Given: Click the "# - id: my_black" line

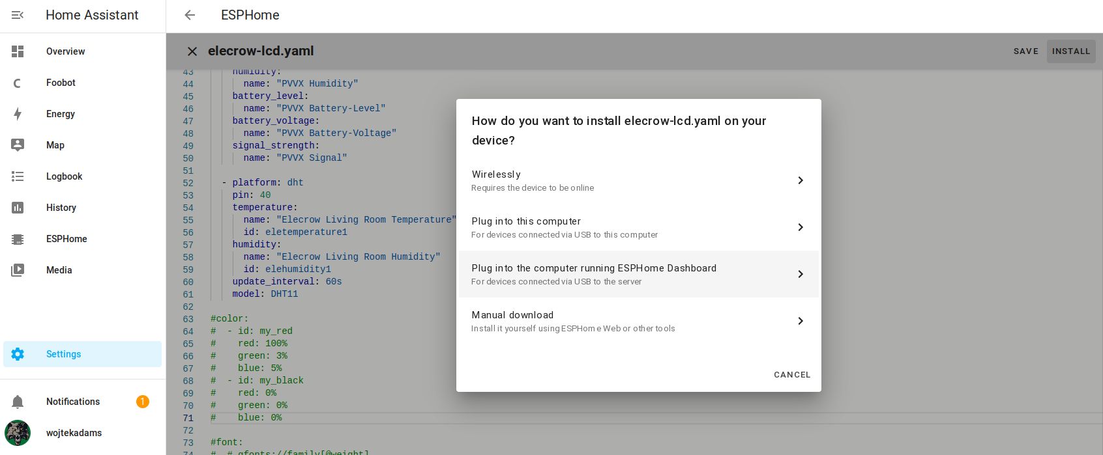Looking at the screenshot, I should pos(257,381).
